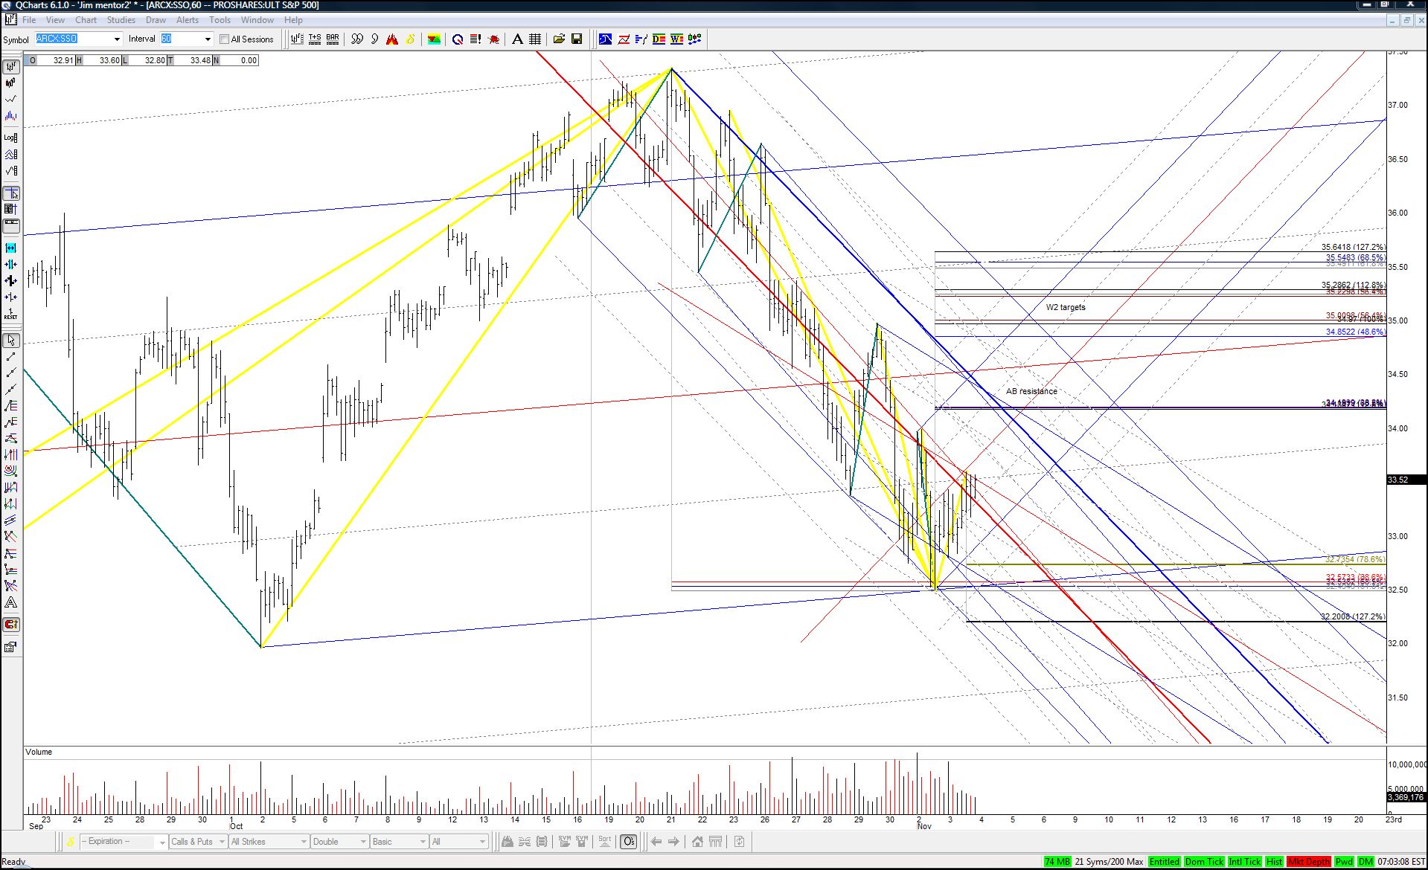Open the Studies menu
This screenshot has width=1428, height=870.
click(x=121, y=20)
